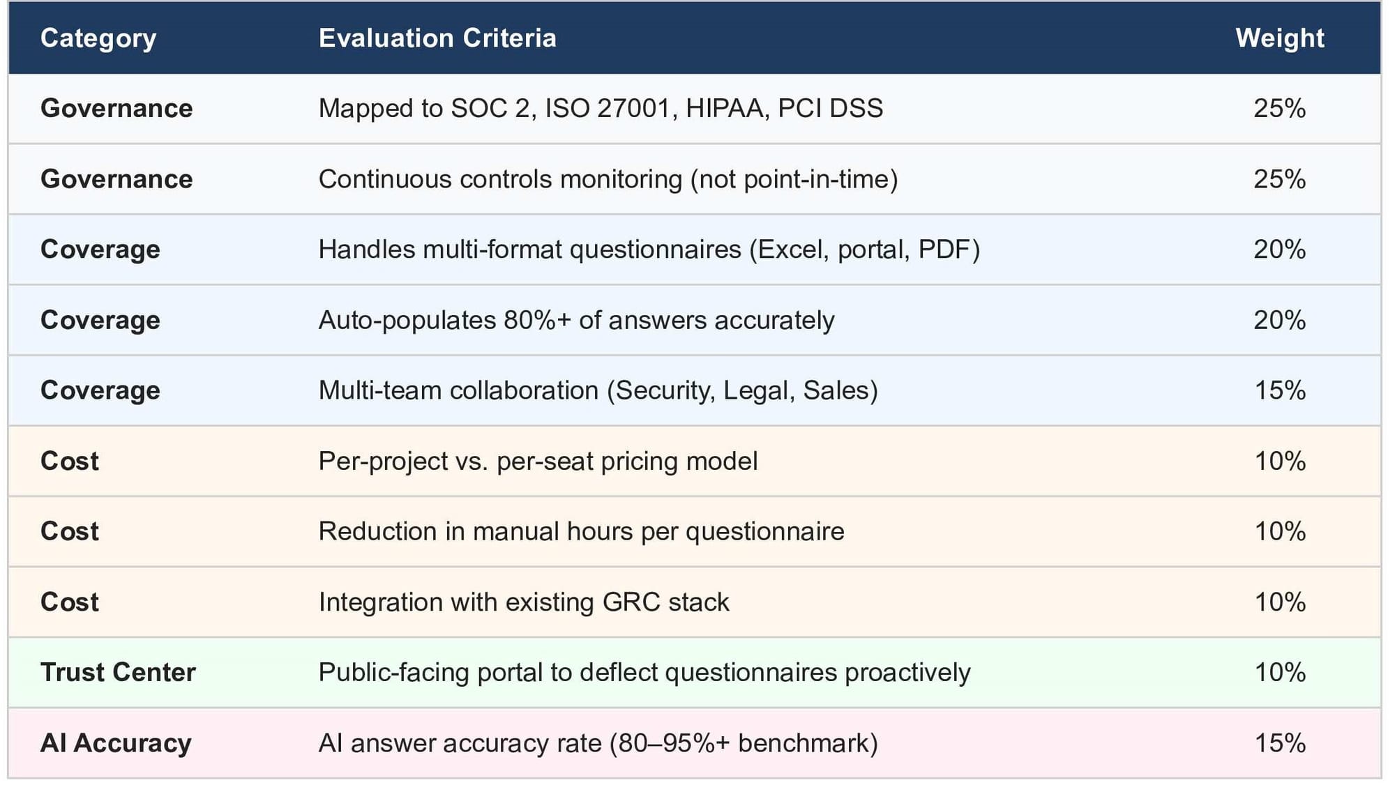Click the AI Accuracy category label
This screenshot has height=785, width=1395.
[x=116, y=743]
